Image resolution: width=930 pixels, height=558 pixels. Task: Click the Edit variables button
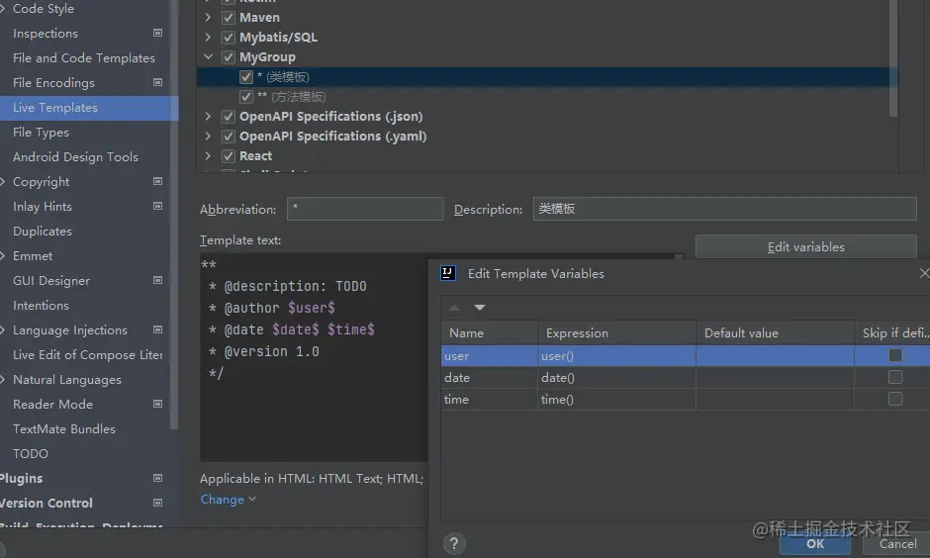pyautogui.click(x=806, y=246)
